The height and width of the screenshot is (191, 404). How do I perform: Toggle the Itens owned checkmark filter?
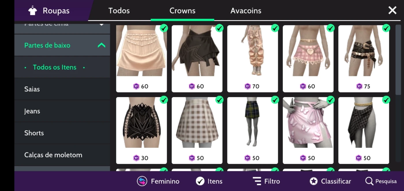pyautogui.click(x=200, y=181)
